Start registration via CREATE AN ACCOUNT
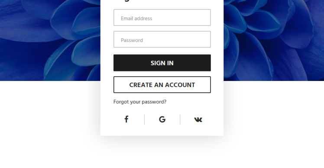Screen dimensions: 324x168 [x=162, y=85]
